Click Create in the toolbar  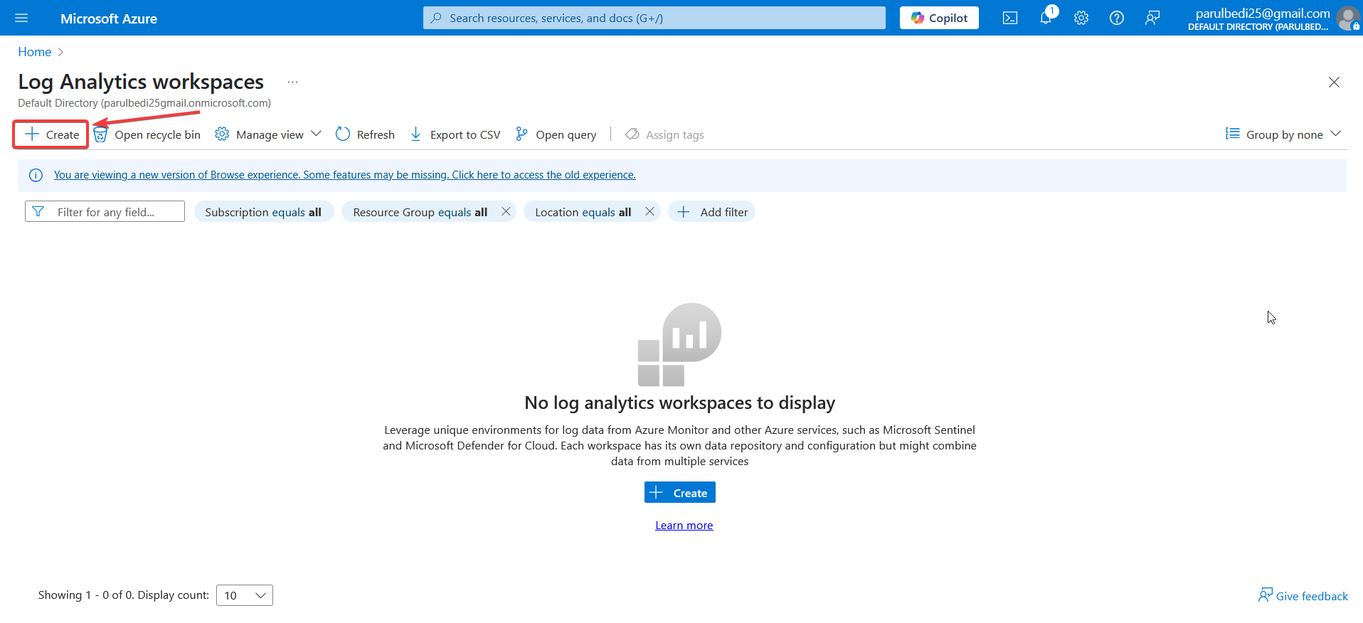51,134
